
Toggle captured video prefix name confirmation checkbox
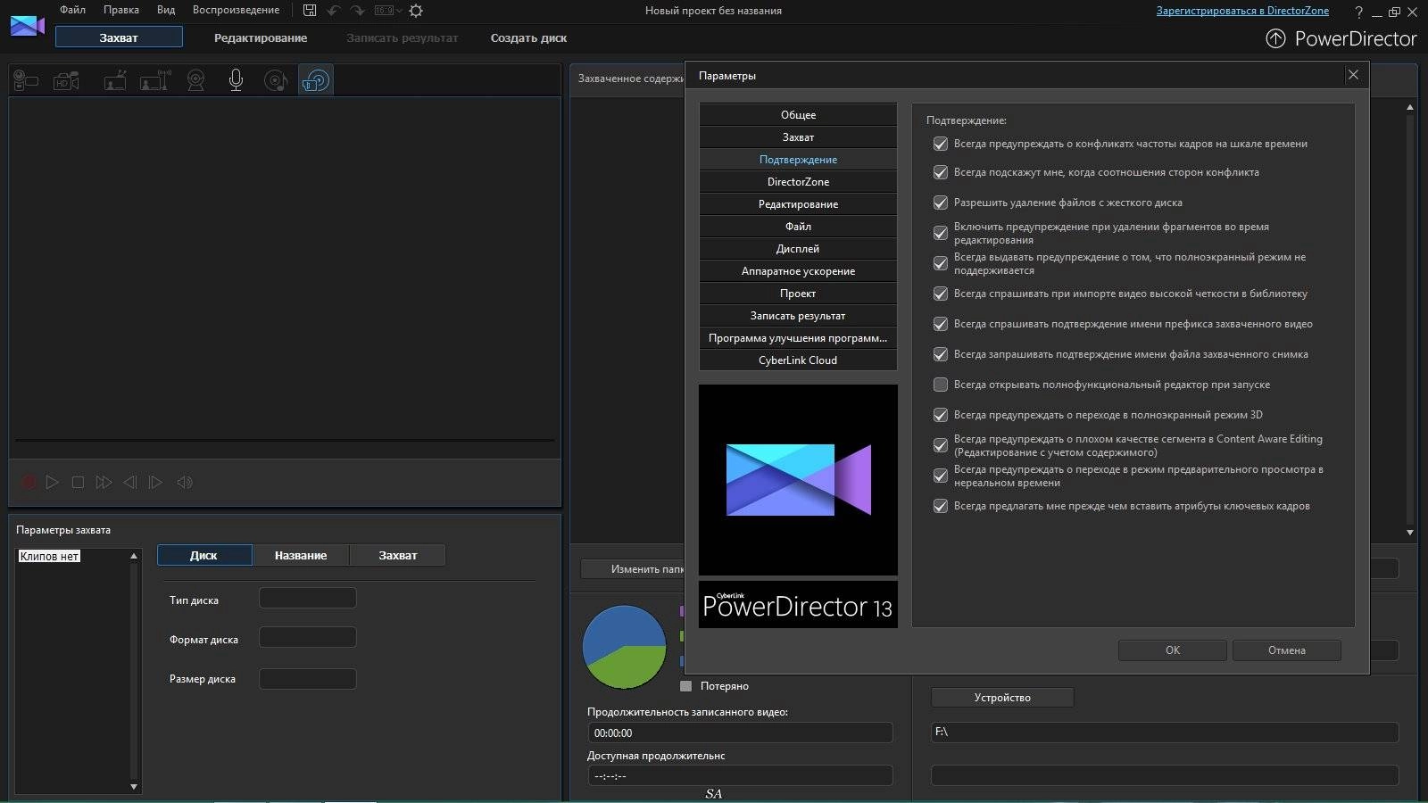940,324
